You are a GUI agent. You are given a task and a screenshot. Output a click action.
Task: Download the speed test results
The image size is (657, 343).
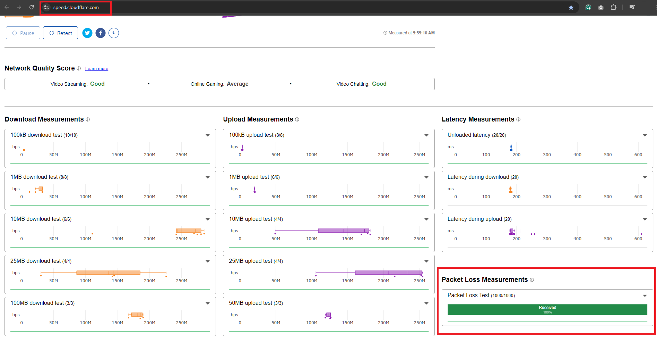click(114, 33)
